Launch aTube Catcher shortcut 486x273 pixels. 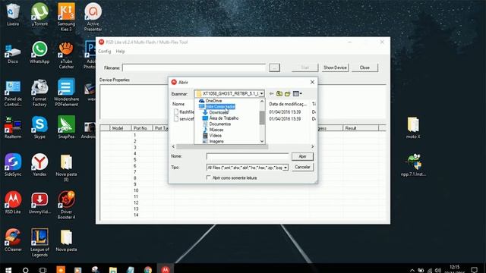click(66, 55)
